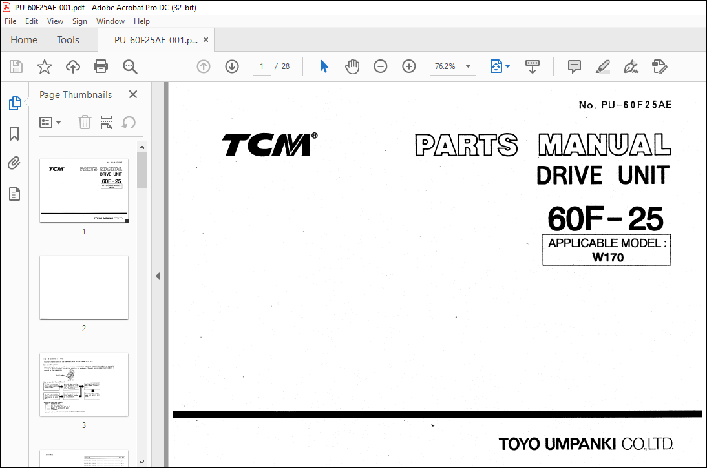Open the Sign menu
707x468 pixels.
point(79,21)
